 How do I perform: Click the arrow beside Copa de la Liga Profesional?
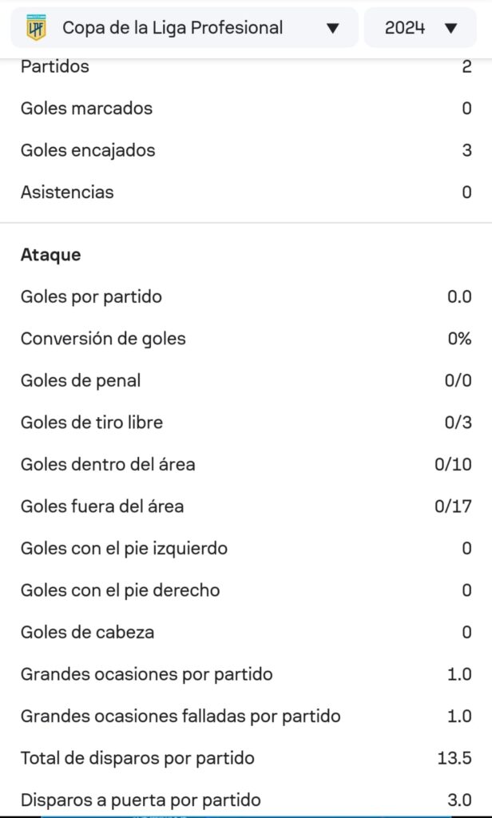pyautogui.click(x=333, y=29)
